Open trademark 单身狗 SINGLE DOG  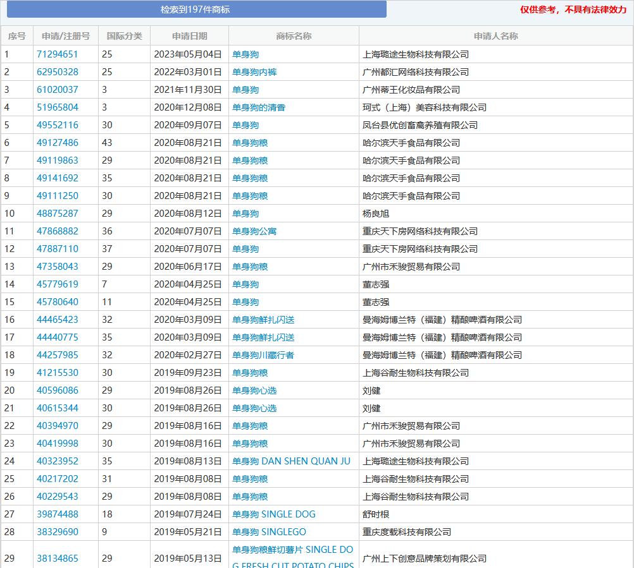(274, 514)
